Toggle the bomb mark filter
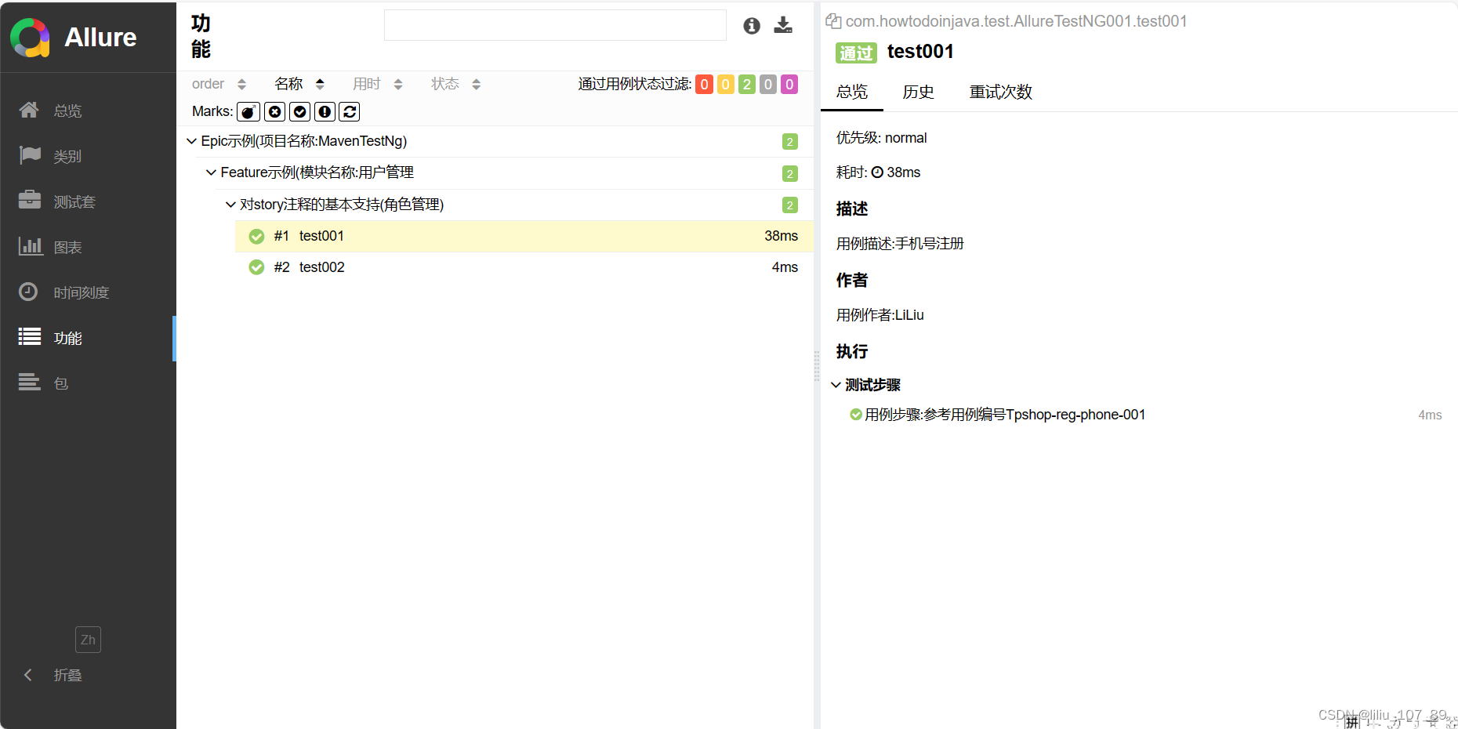 click(x=248, y=111)
